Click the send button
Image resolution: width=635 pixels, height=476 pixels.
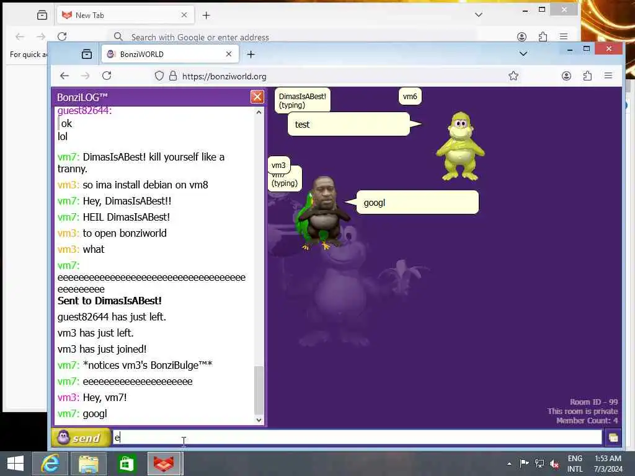click(81, 438)
